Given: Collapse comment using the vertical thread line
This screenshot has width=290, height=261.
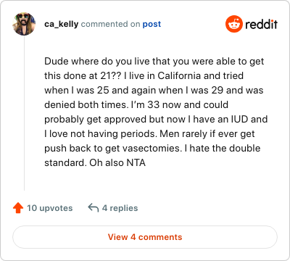Looking at the screenshot, I should click(24, 113).
